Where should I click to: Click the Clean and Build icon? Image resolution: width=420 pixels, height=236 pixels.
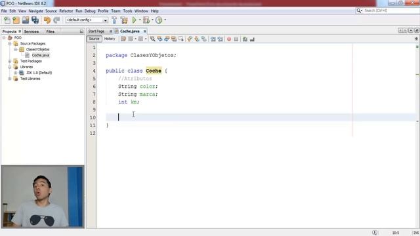124,20
